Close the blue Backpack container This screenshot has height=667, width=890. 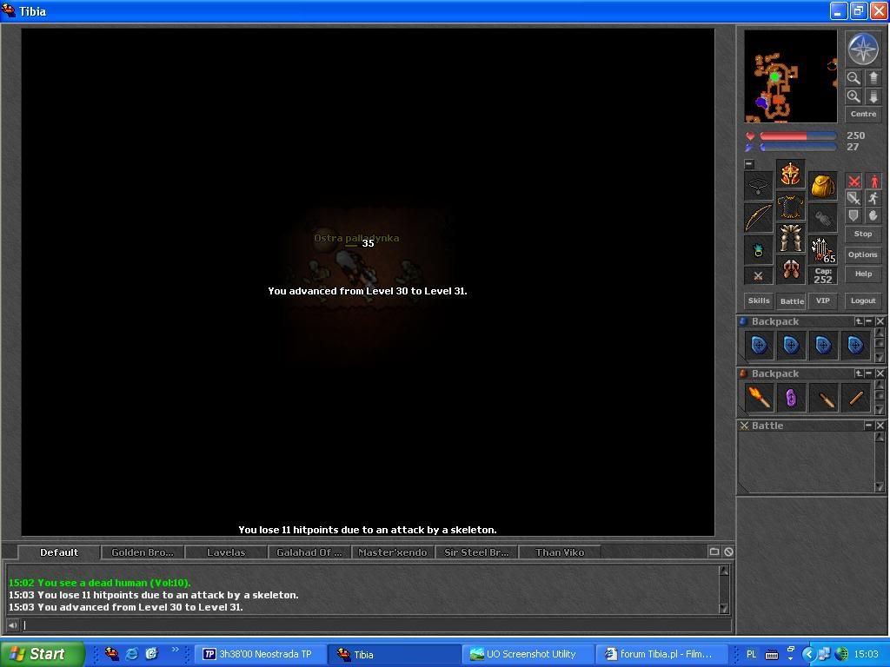[x=880, y=321]
